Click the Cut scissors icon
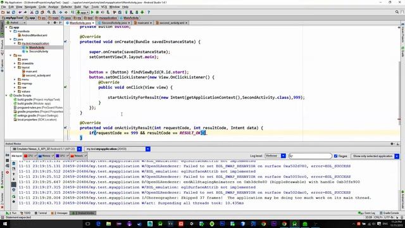 (32, 12)
